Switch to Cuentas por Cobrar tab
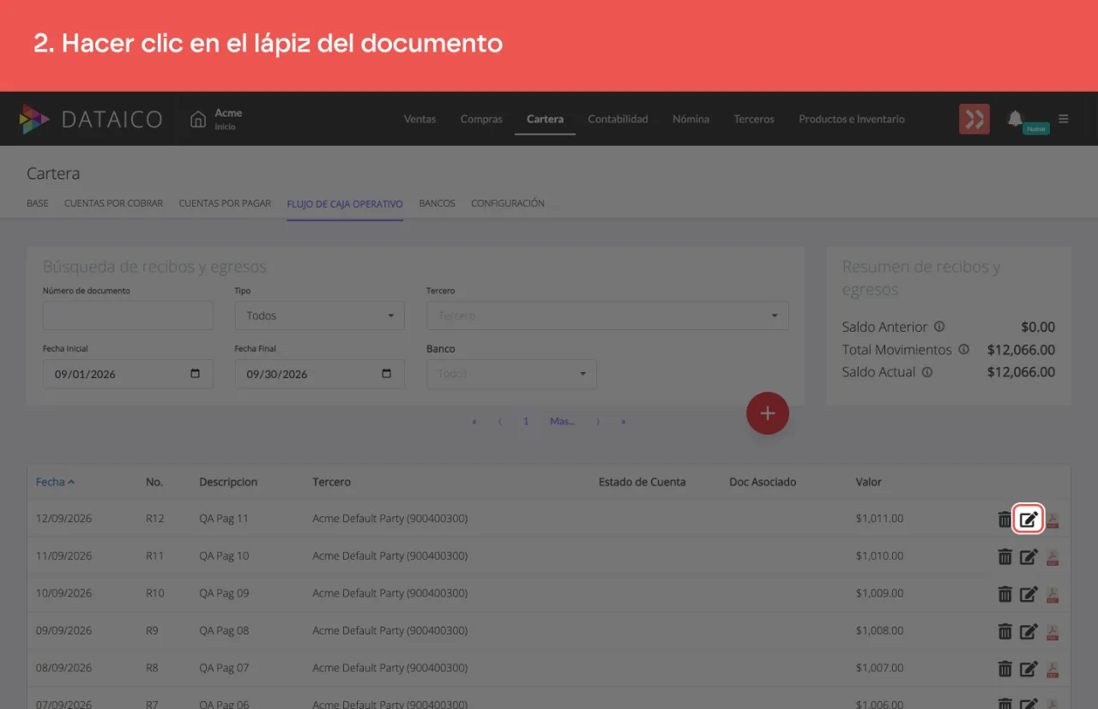Viewport: 1098px width, 709px height. click(113, 203)
